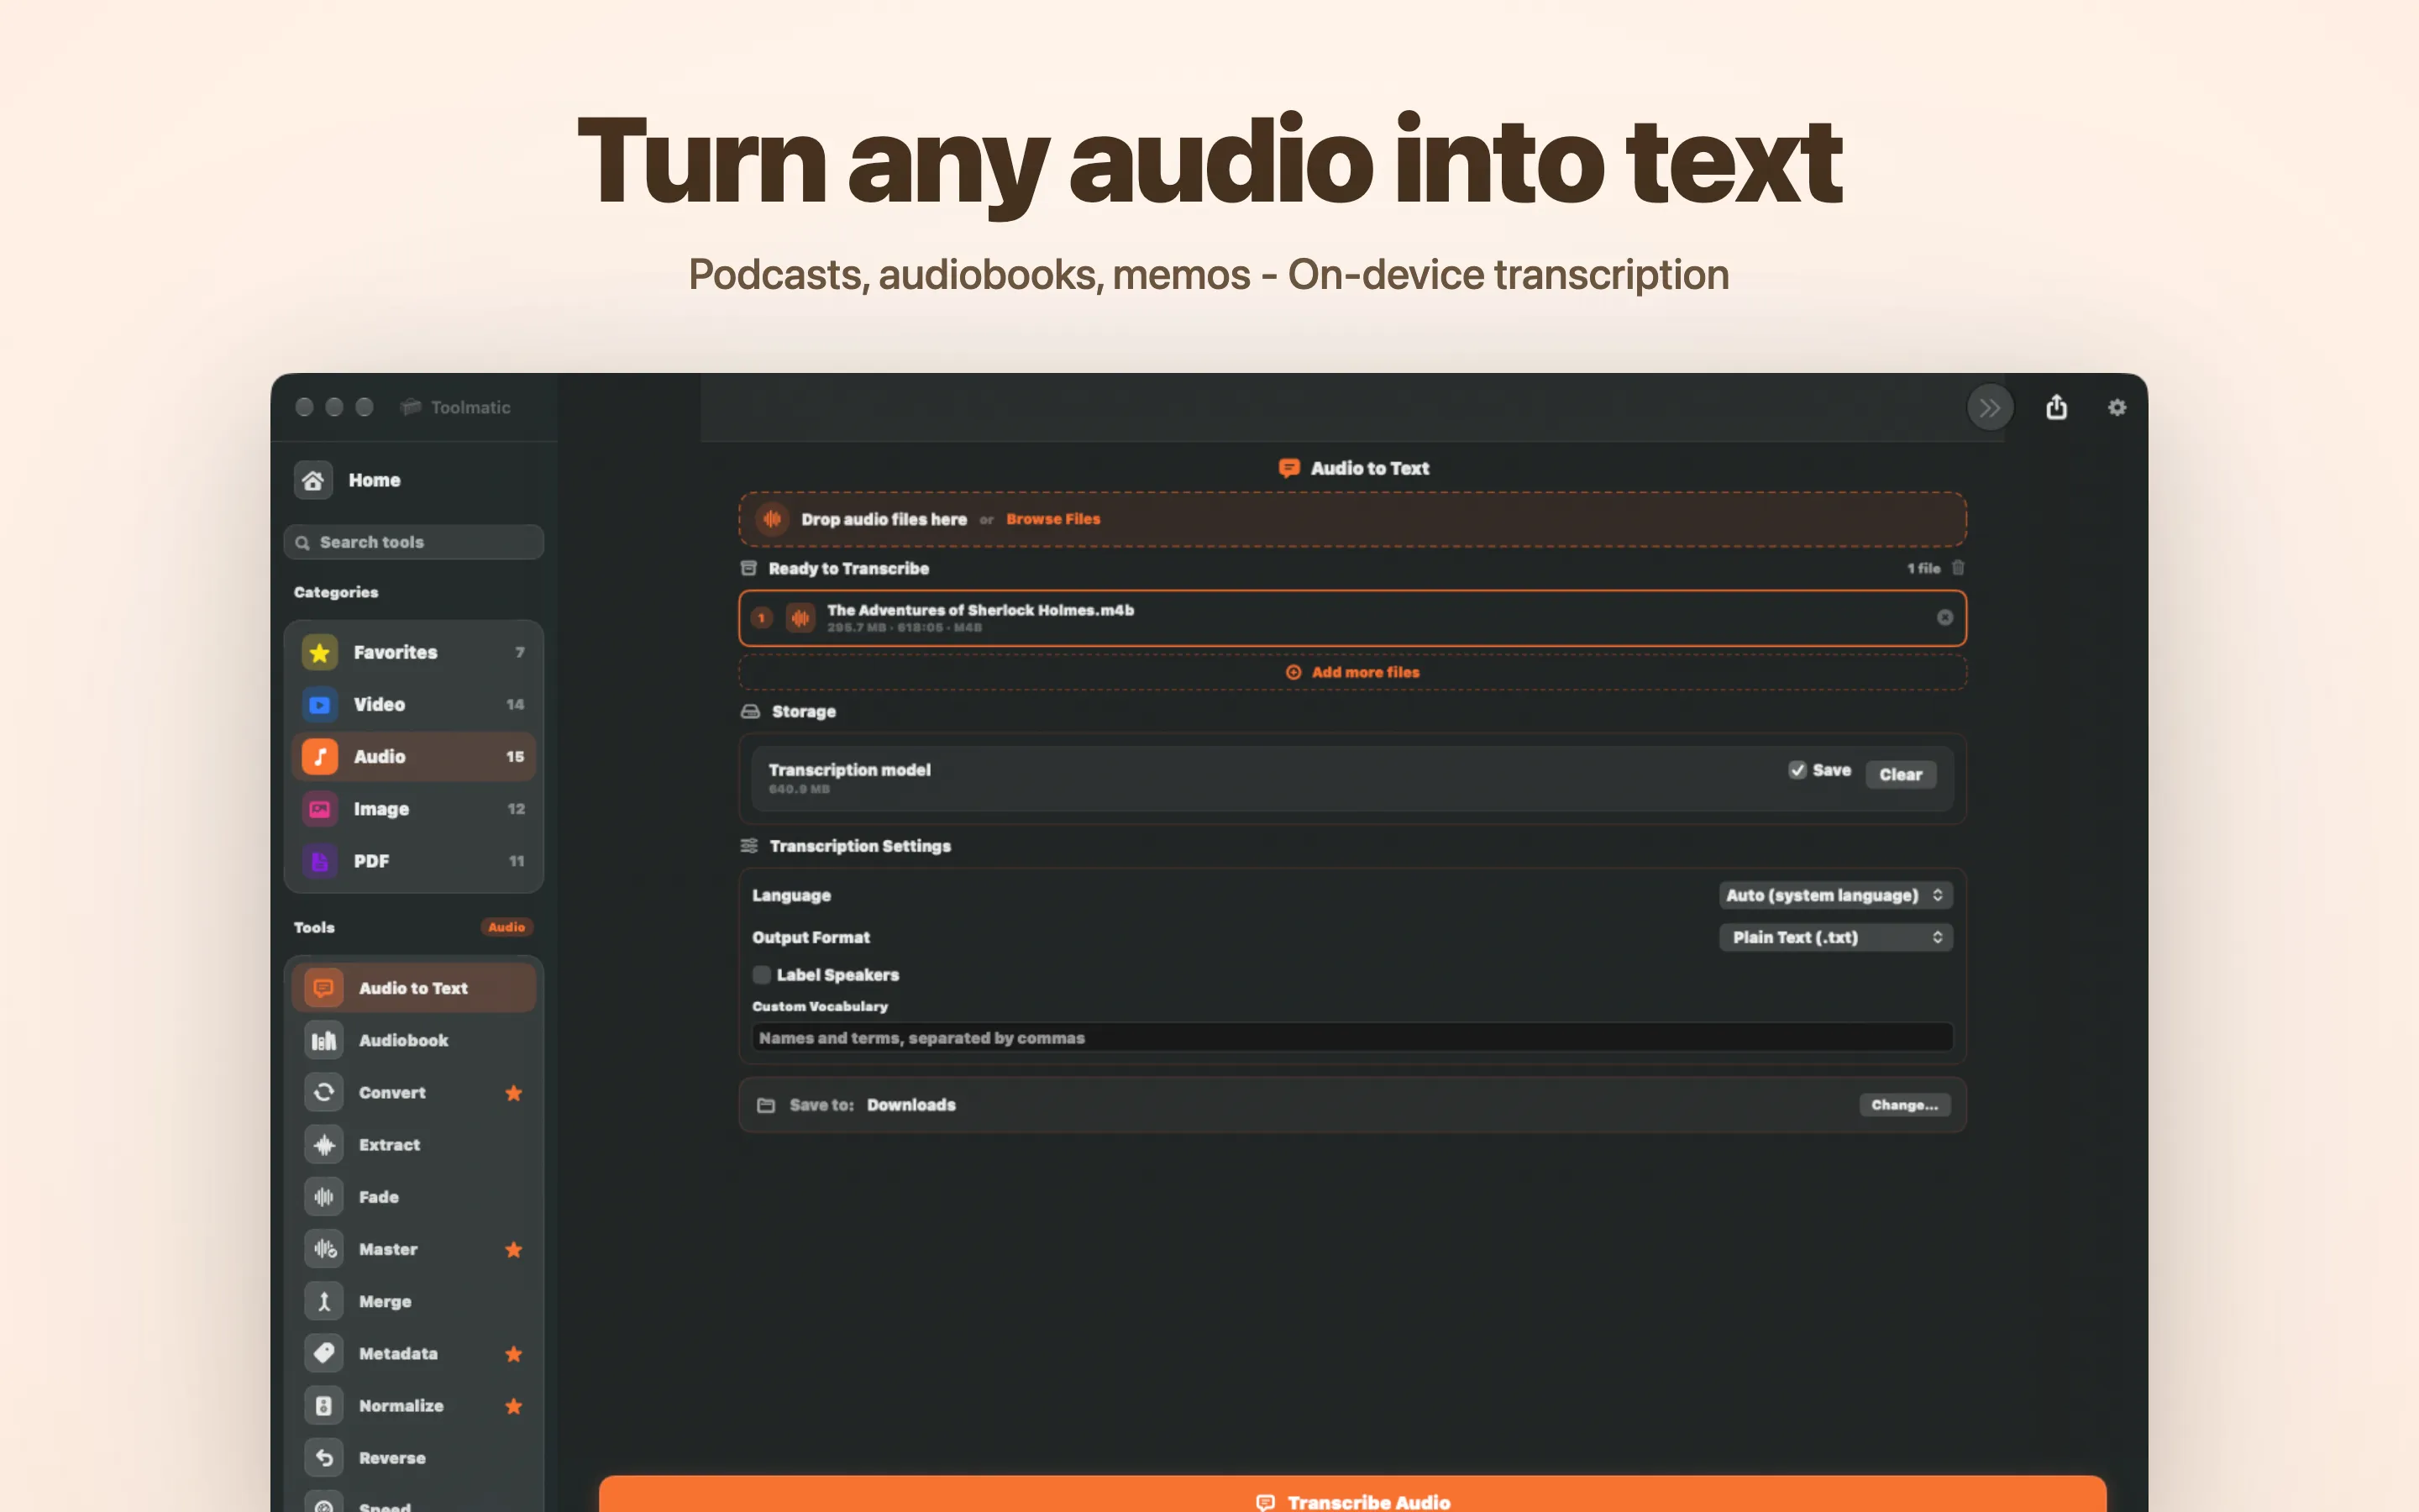Viewport: 2419px width, 1512px height.
Task: Open the Language dropdown
Action: [x=1835, y=895]
